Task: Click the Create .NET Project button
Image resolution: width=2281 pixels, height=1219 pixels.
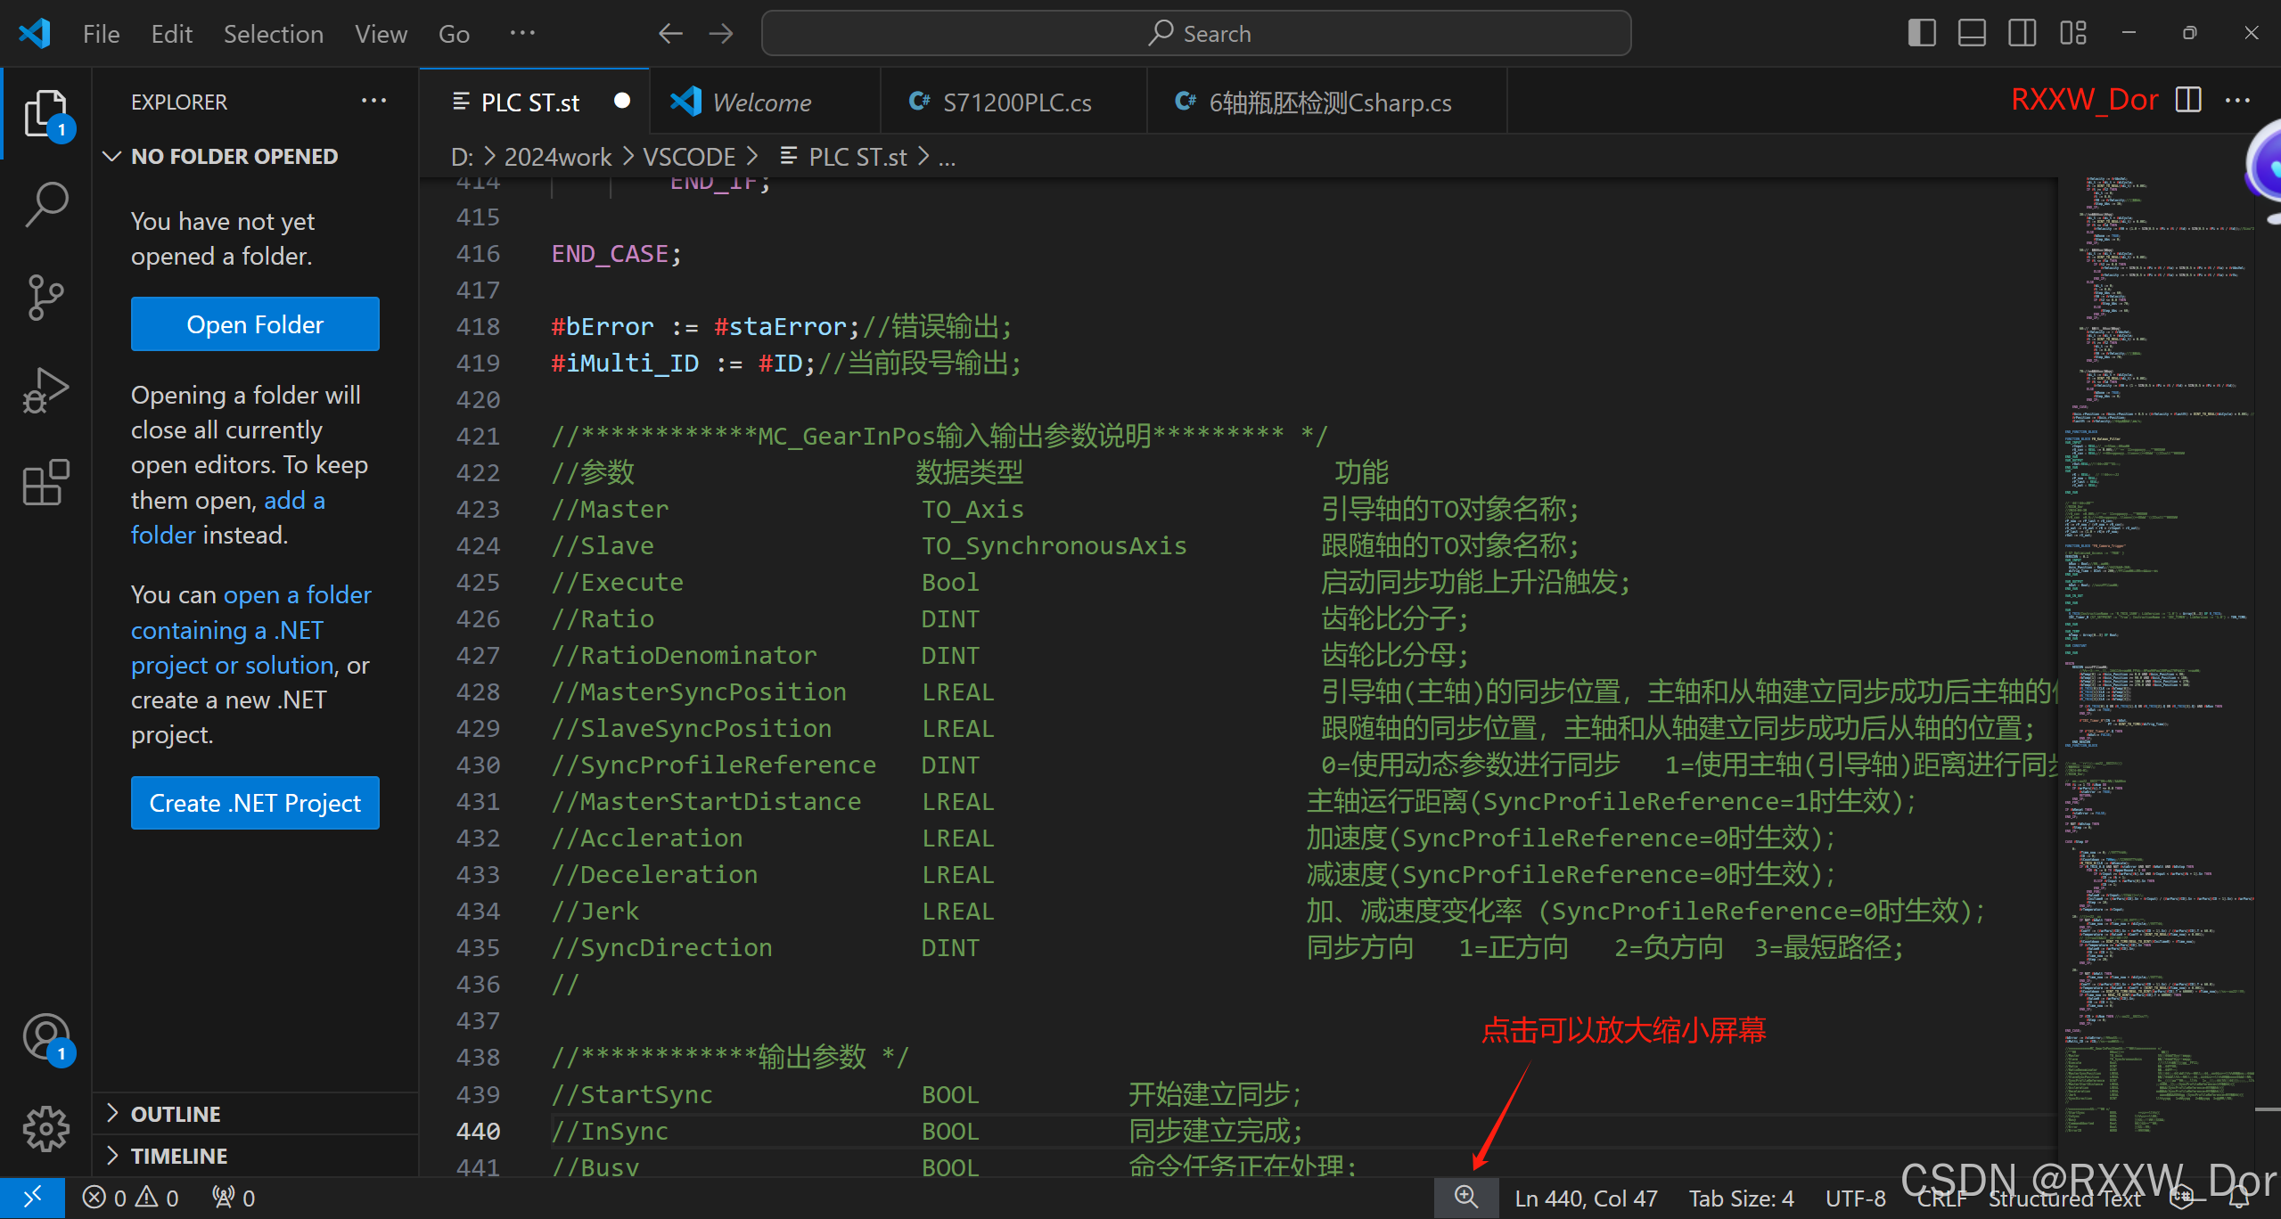Action: tap(255, 803)
